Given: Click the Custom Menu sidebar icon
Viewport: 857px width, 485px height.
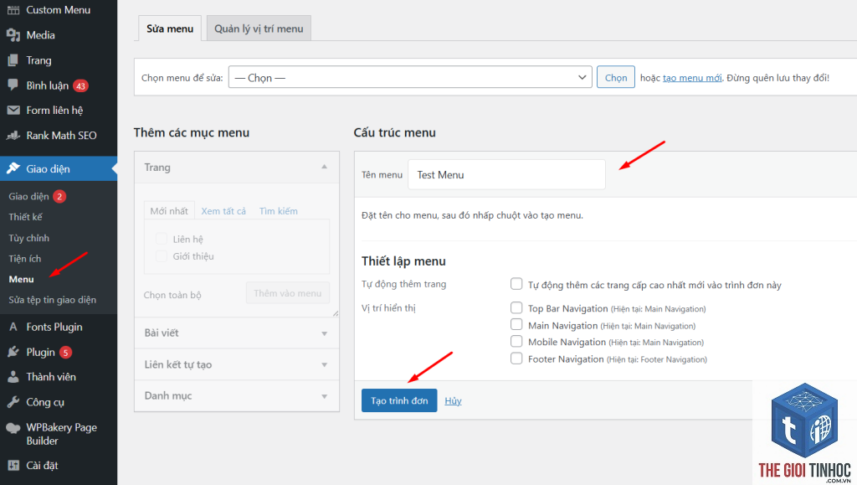Looking at the screenshot, I should click(13, 10).
